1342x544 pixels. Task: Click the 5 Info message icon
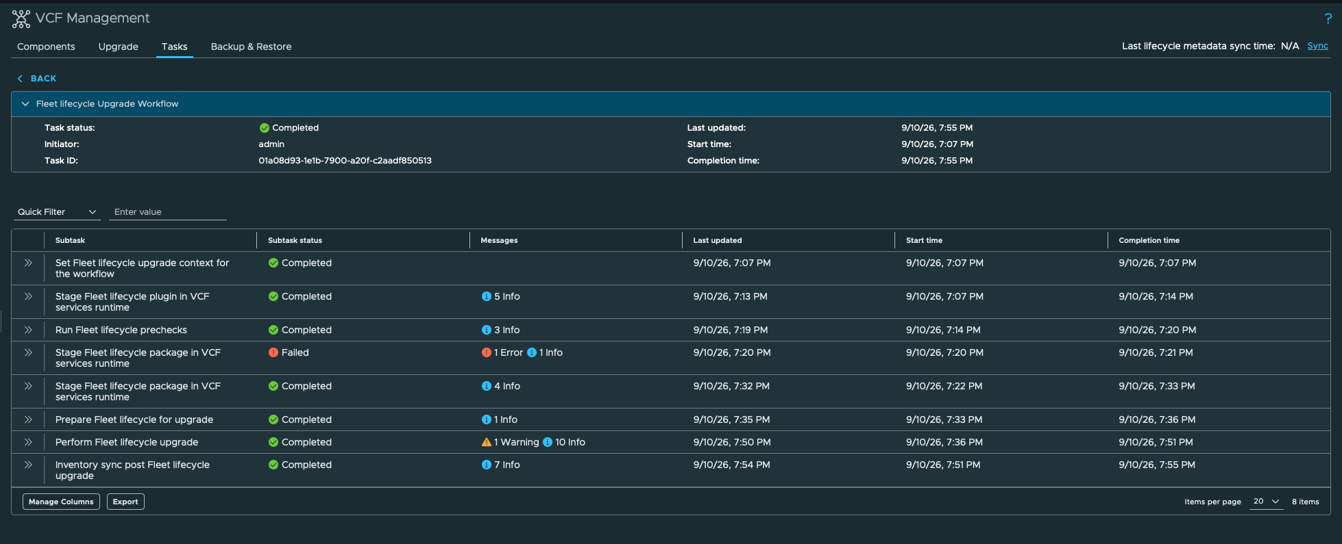(x=486, y=296)
